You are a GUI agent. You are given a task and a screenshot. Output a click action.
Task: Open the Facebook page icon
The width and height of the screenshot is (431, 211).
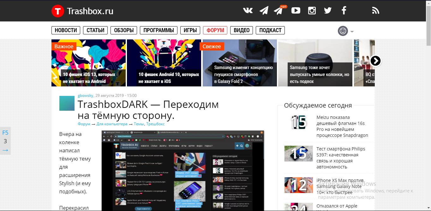click(344, 11)
